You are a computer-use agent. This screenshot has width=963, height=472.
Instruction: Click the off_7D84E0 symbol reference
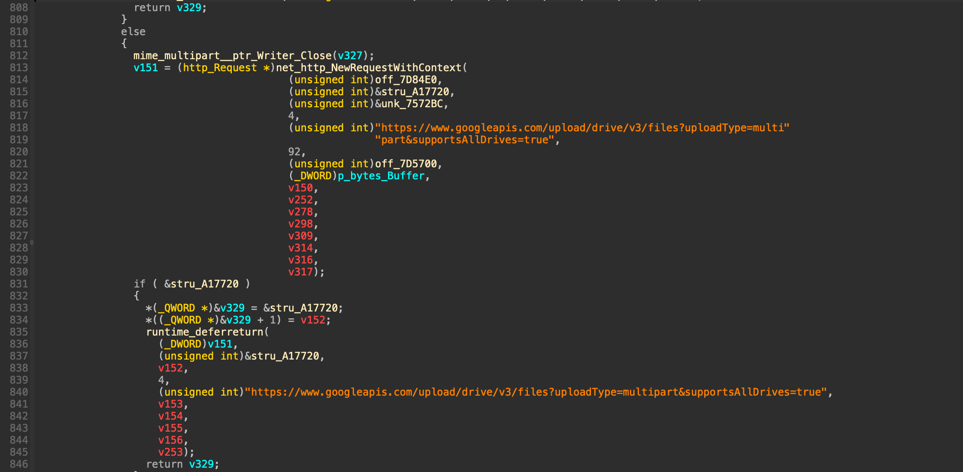406,79
